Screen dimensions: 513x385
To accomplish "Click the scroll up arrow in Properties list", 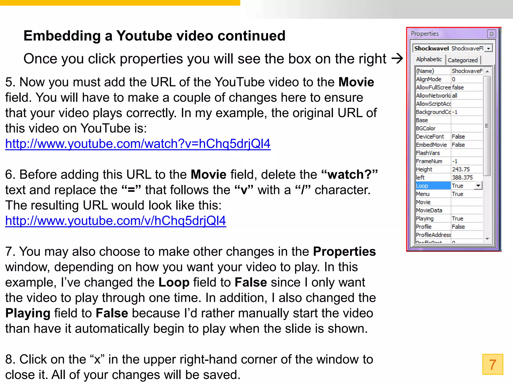I will [487, 71].
